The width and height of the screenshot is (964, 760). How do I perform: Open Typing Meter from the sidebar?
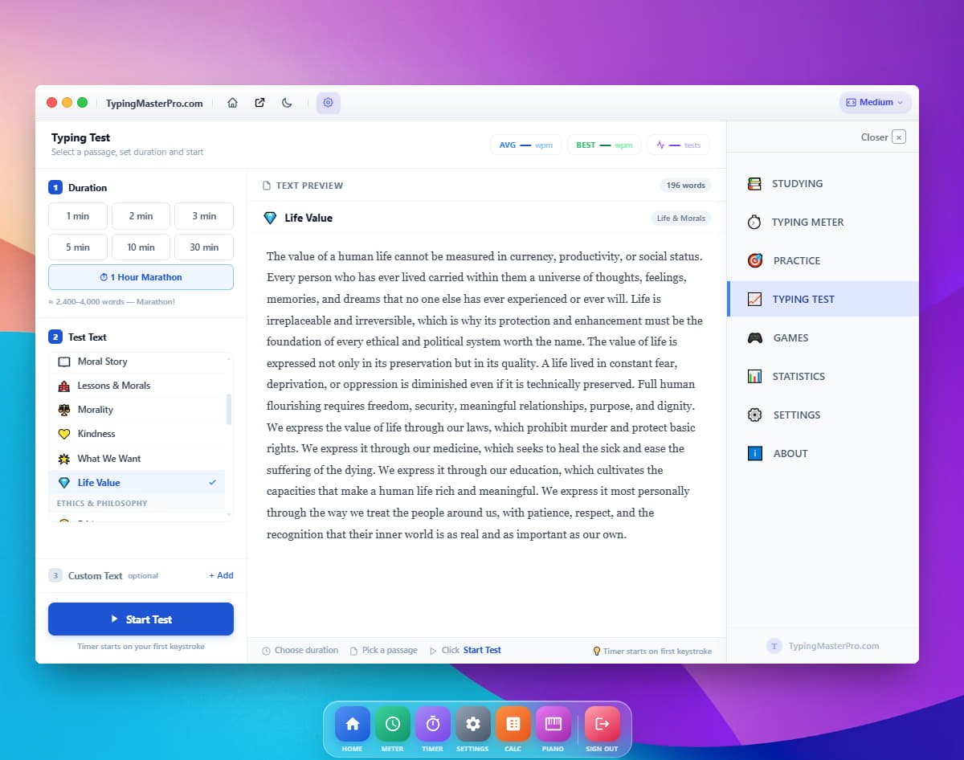[807, 223]
